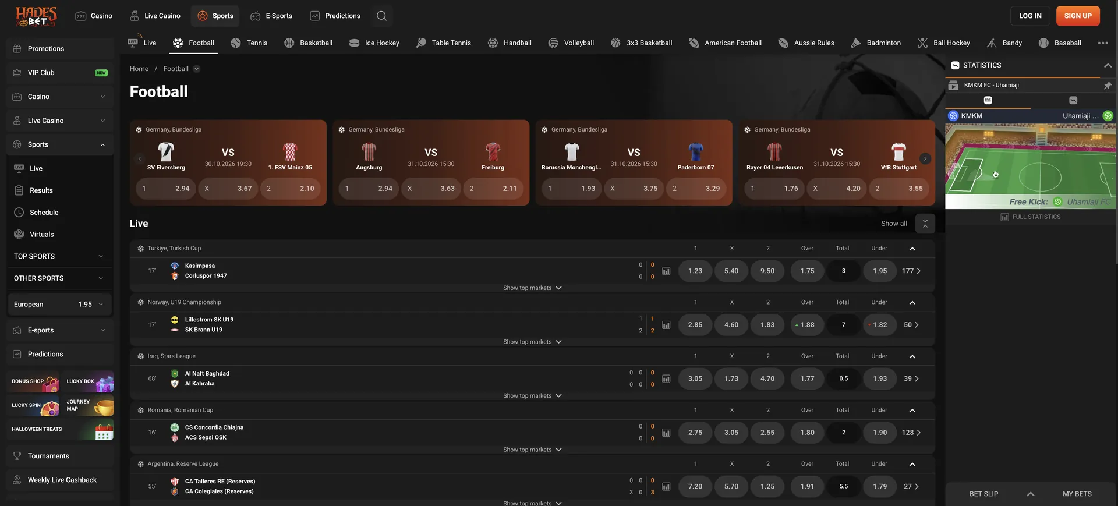The height and width of the screenshot is (506, 1118).
Task: Switch to the Tennis sport tab
Action: [x=249, y=43]
